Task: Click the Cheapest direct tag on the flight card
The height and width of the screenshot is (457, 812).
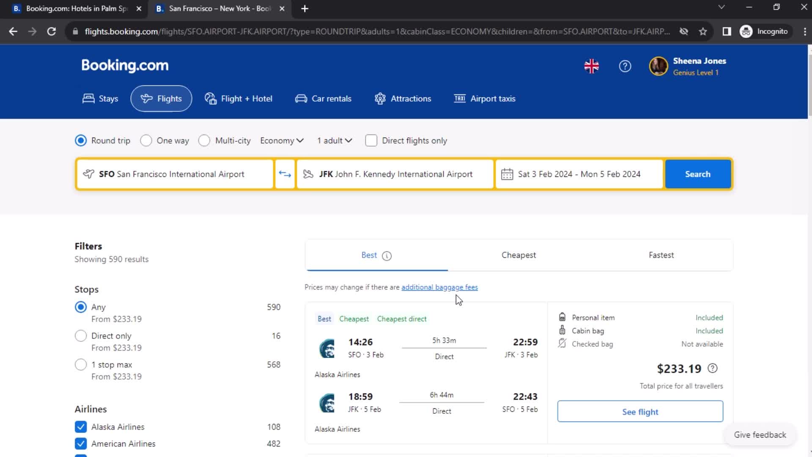Action: (402, 319)
